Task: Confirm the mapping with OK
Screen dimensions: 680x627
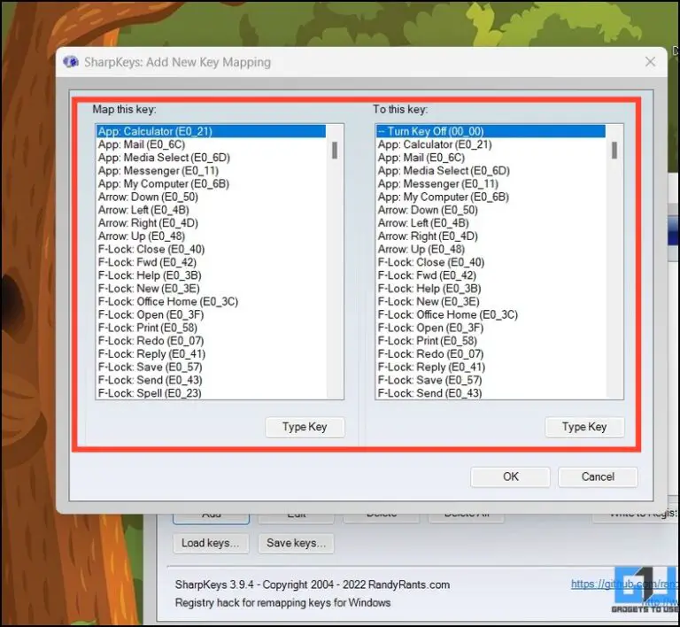Action: point(510,477)
